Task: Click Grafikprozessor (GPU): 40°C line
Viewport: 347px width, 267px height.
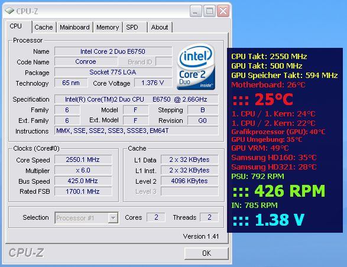Action: point(278,132)
